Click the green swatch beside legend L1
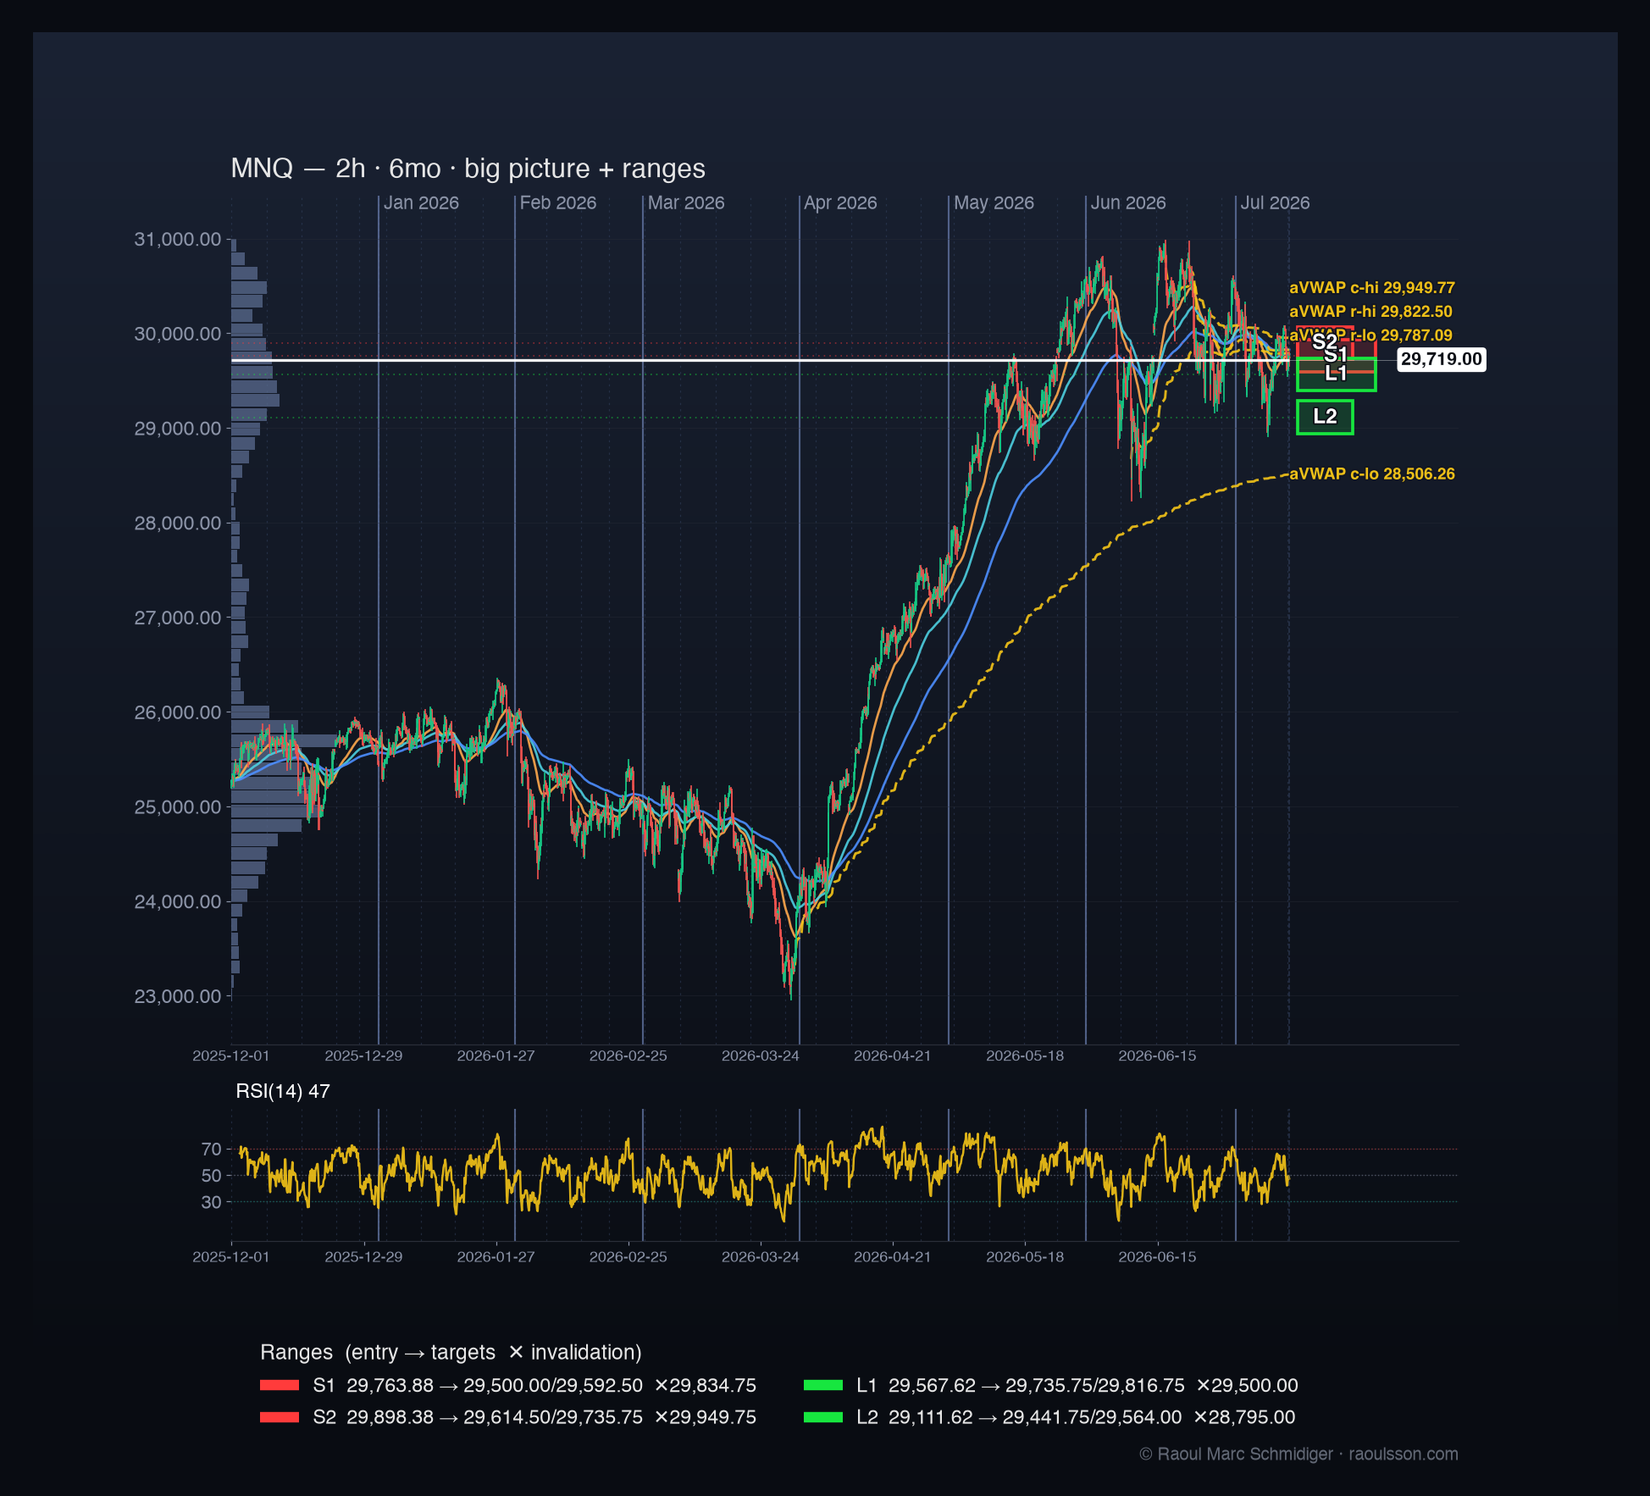The image size is (1650, 1496). pos(823,1385)
